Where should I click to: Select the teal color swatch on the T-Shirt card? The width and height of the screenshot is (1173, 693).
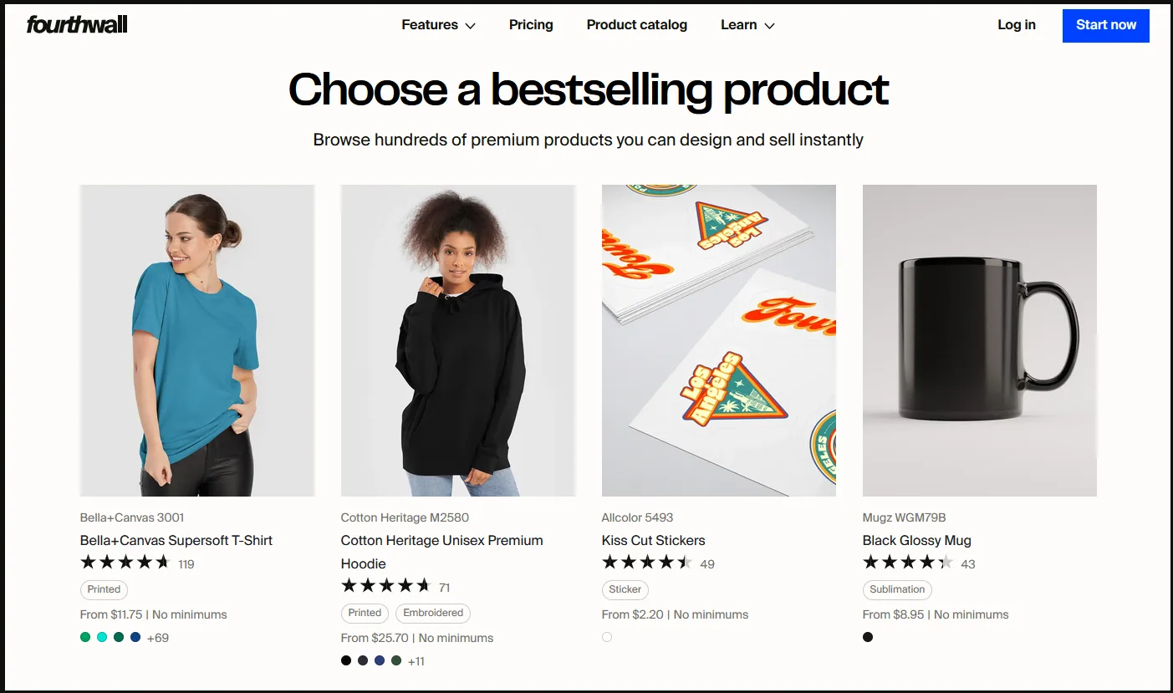coord(101,637)
